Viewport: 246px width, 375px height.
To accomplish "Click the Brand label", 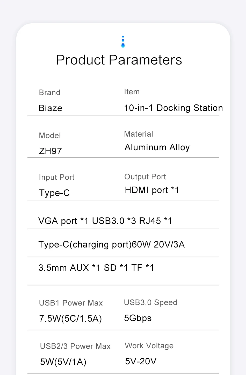I will coord(50,93).
